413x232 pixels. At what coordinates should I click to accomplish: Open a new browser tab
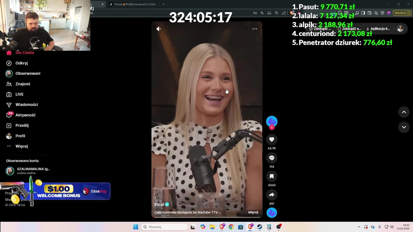(163, 4)
